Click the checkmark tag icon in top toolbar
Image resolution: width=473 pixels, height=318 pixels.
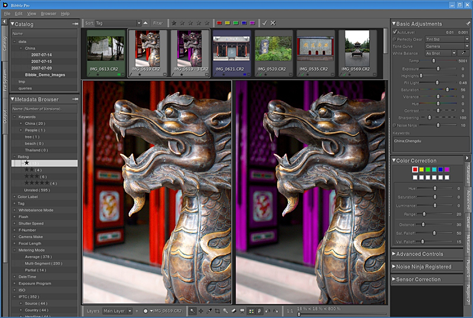tap(264, 23)
